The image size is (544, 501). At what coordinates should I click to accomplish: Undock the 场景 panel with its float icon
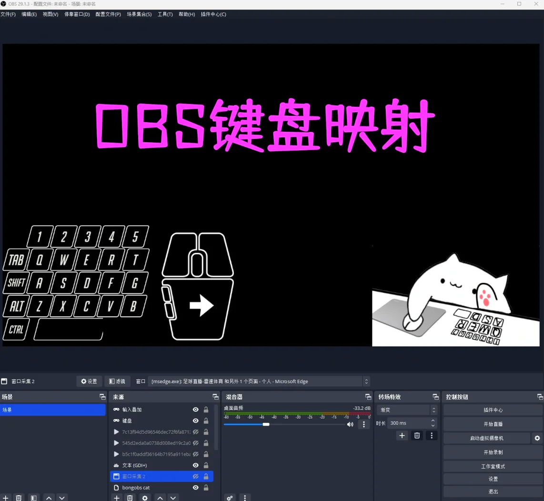[x=102, y=397]
